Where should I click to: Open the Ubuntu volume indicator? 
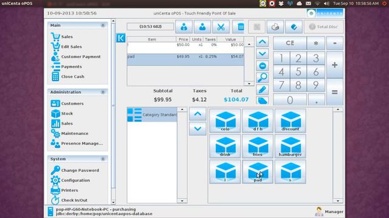coord(326,4)
